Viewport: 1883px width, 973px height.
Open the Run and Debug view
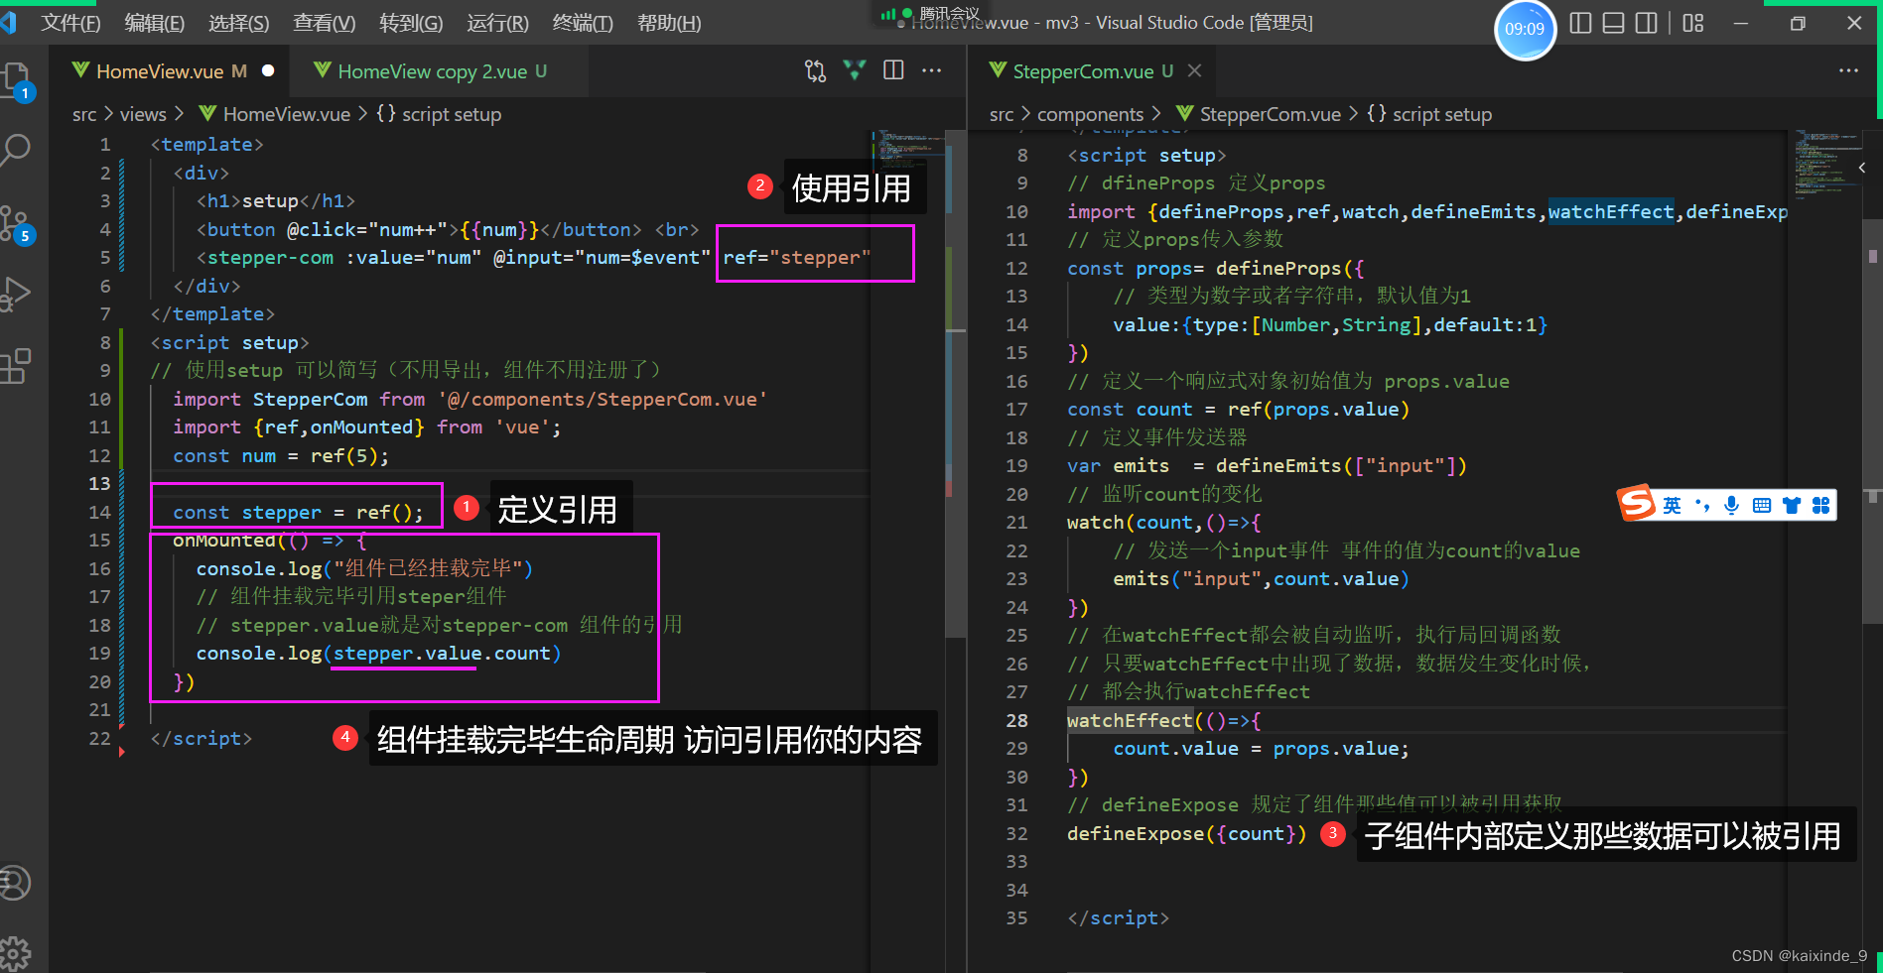click(16, 294)
